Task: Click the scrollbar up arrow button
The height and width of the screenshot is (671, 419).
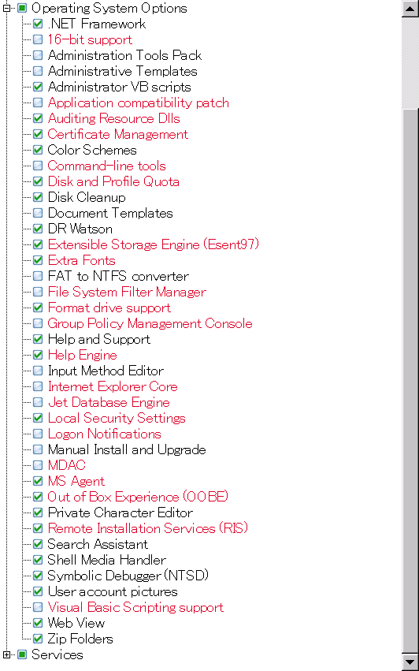Action: coord(410,9)
